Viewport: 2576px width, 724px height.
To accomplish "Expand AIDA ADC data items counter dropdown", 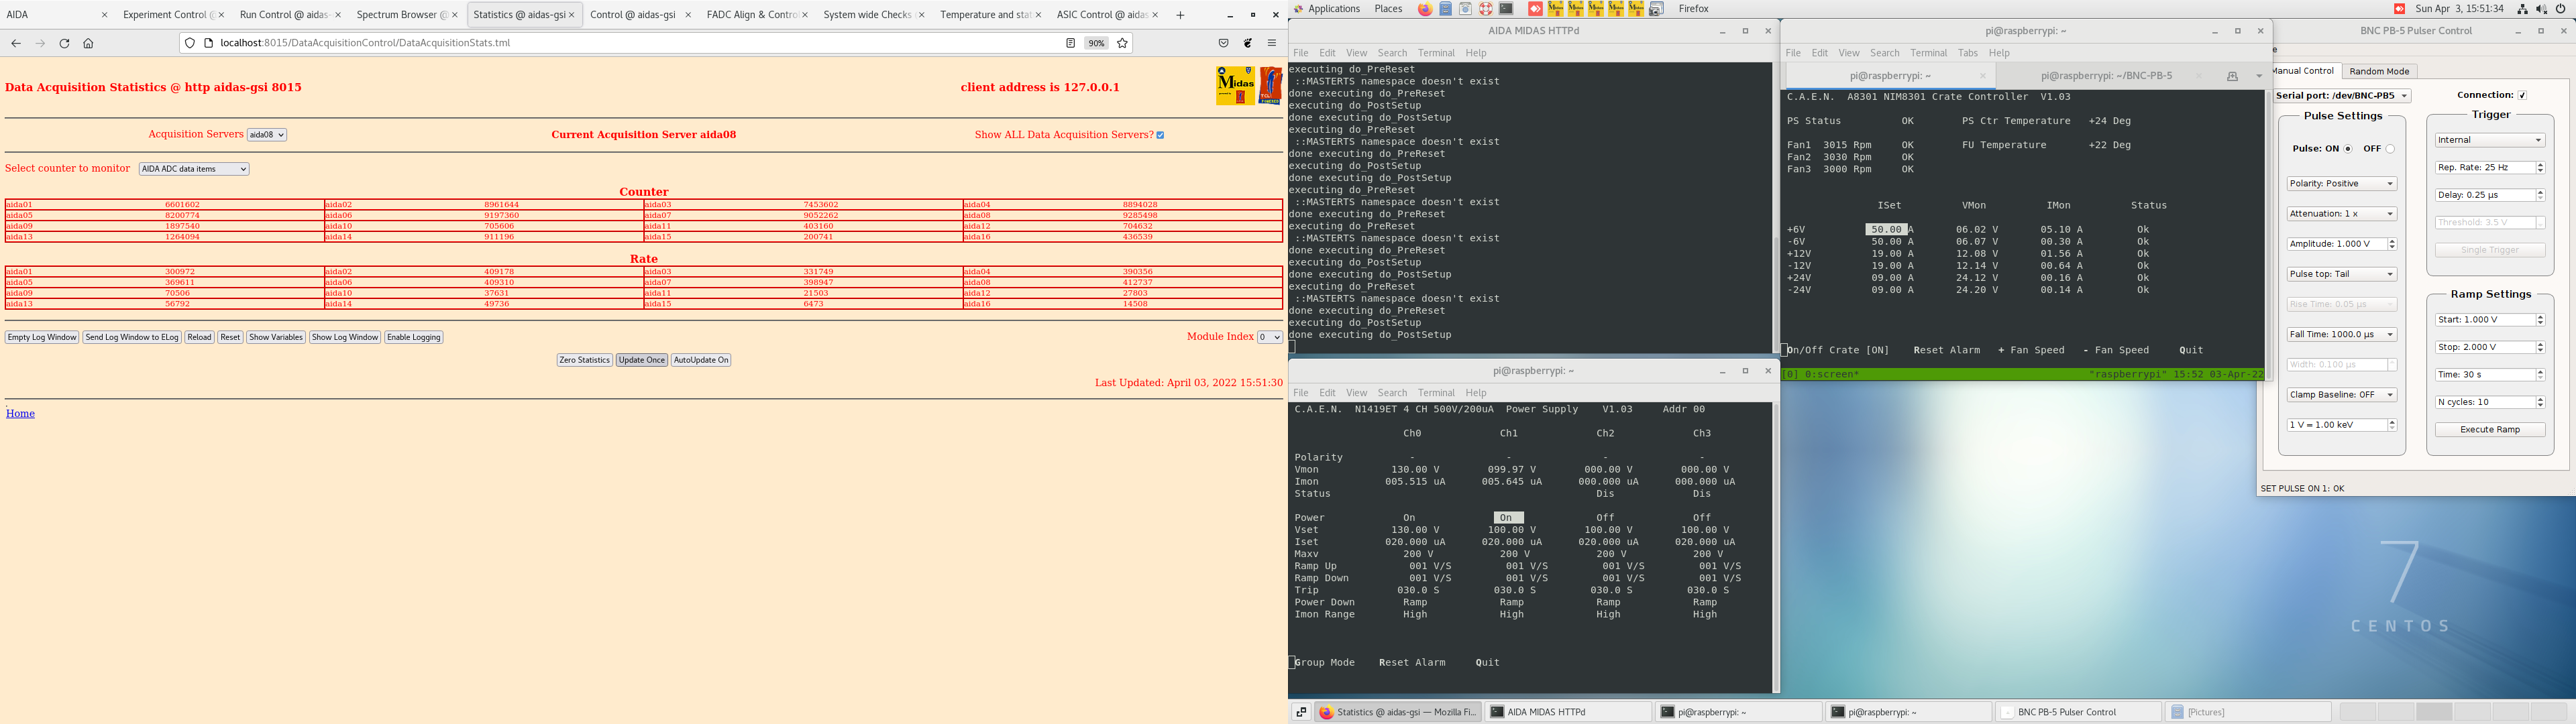I will (x=194, y=169).
